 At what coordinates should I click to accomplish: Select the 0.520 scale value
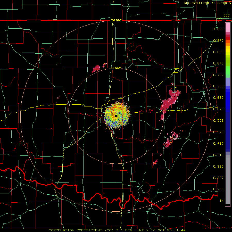[x=218, y=132]
